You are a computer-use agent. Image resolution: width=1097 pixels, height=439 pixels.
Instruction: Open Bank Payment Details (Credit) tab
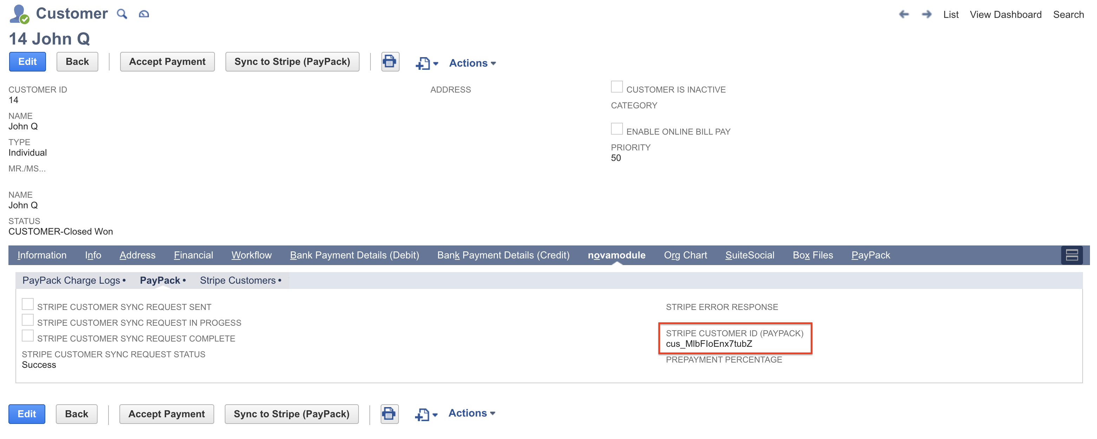coord(503,255)
